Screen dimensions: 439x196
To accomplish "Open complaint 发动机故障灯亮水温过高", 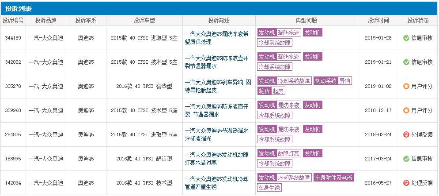I will coord(216,159).
